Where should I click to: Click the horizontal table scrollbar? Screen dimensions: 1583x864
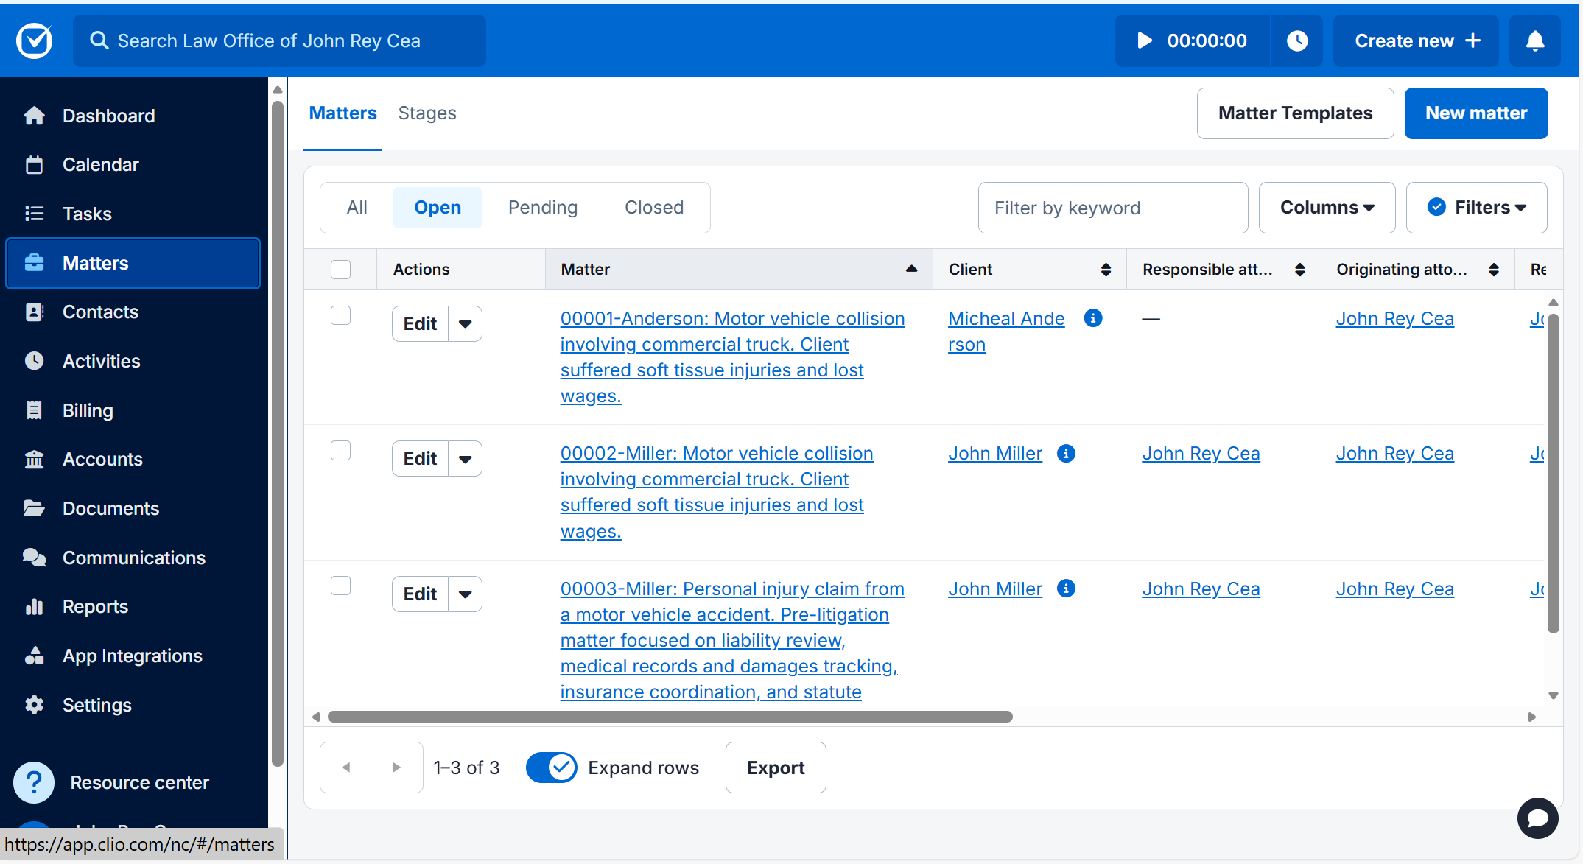(670, 717)
